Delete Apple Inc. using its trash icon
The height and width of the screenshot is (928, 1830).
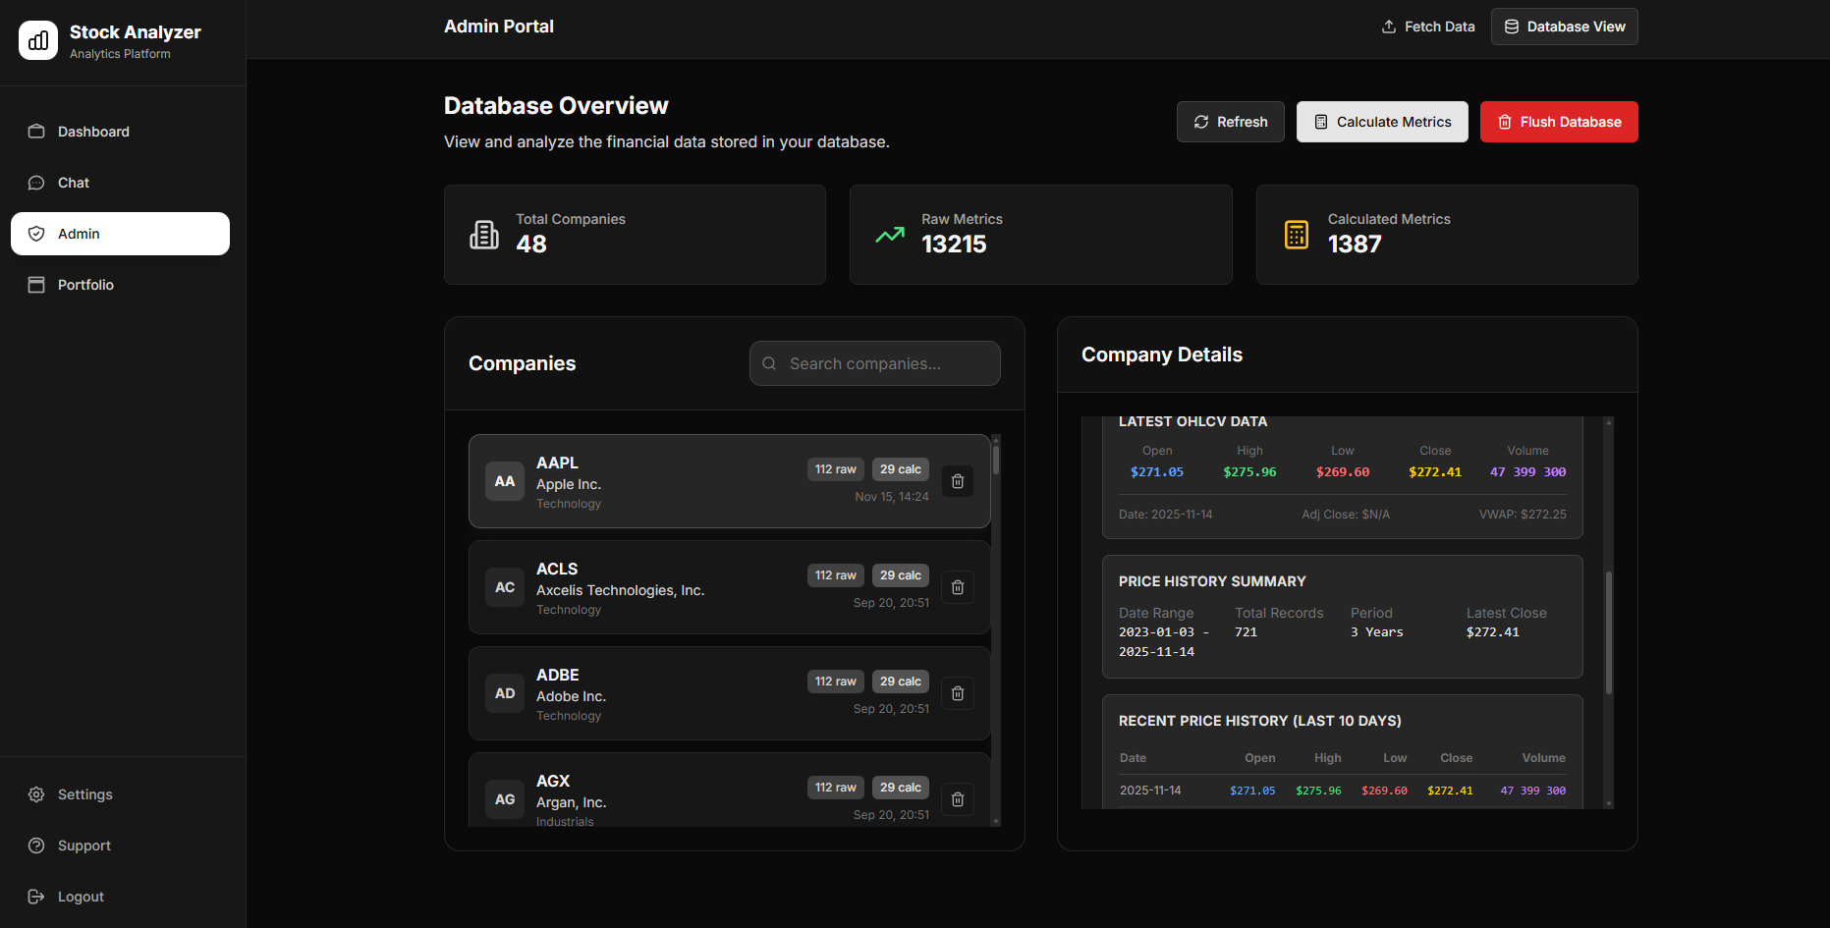tap(957, 481)
